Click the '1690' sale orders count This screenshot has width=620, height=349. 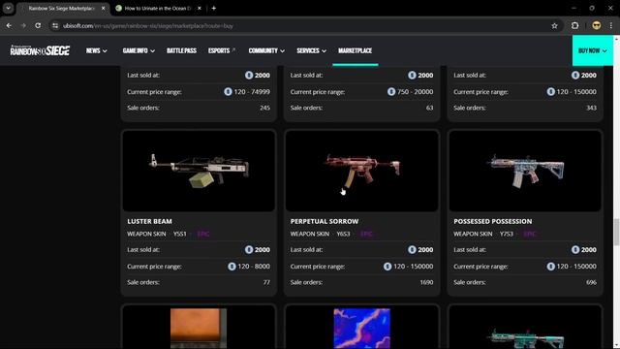pos(426,282)
